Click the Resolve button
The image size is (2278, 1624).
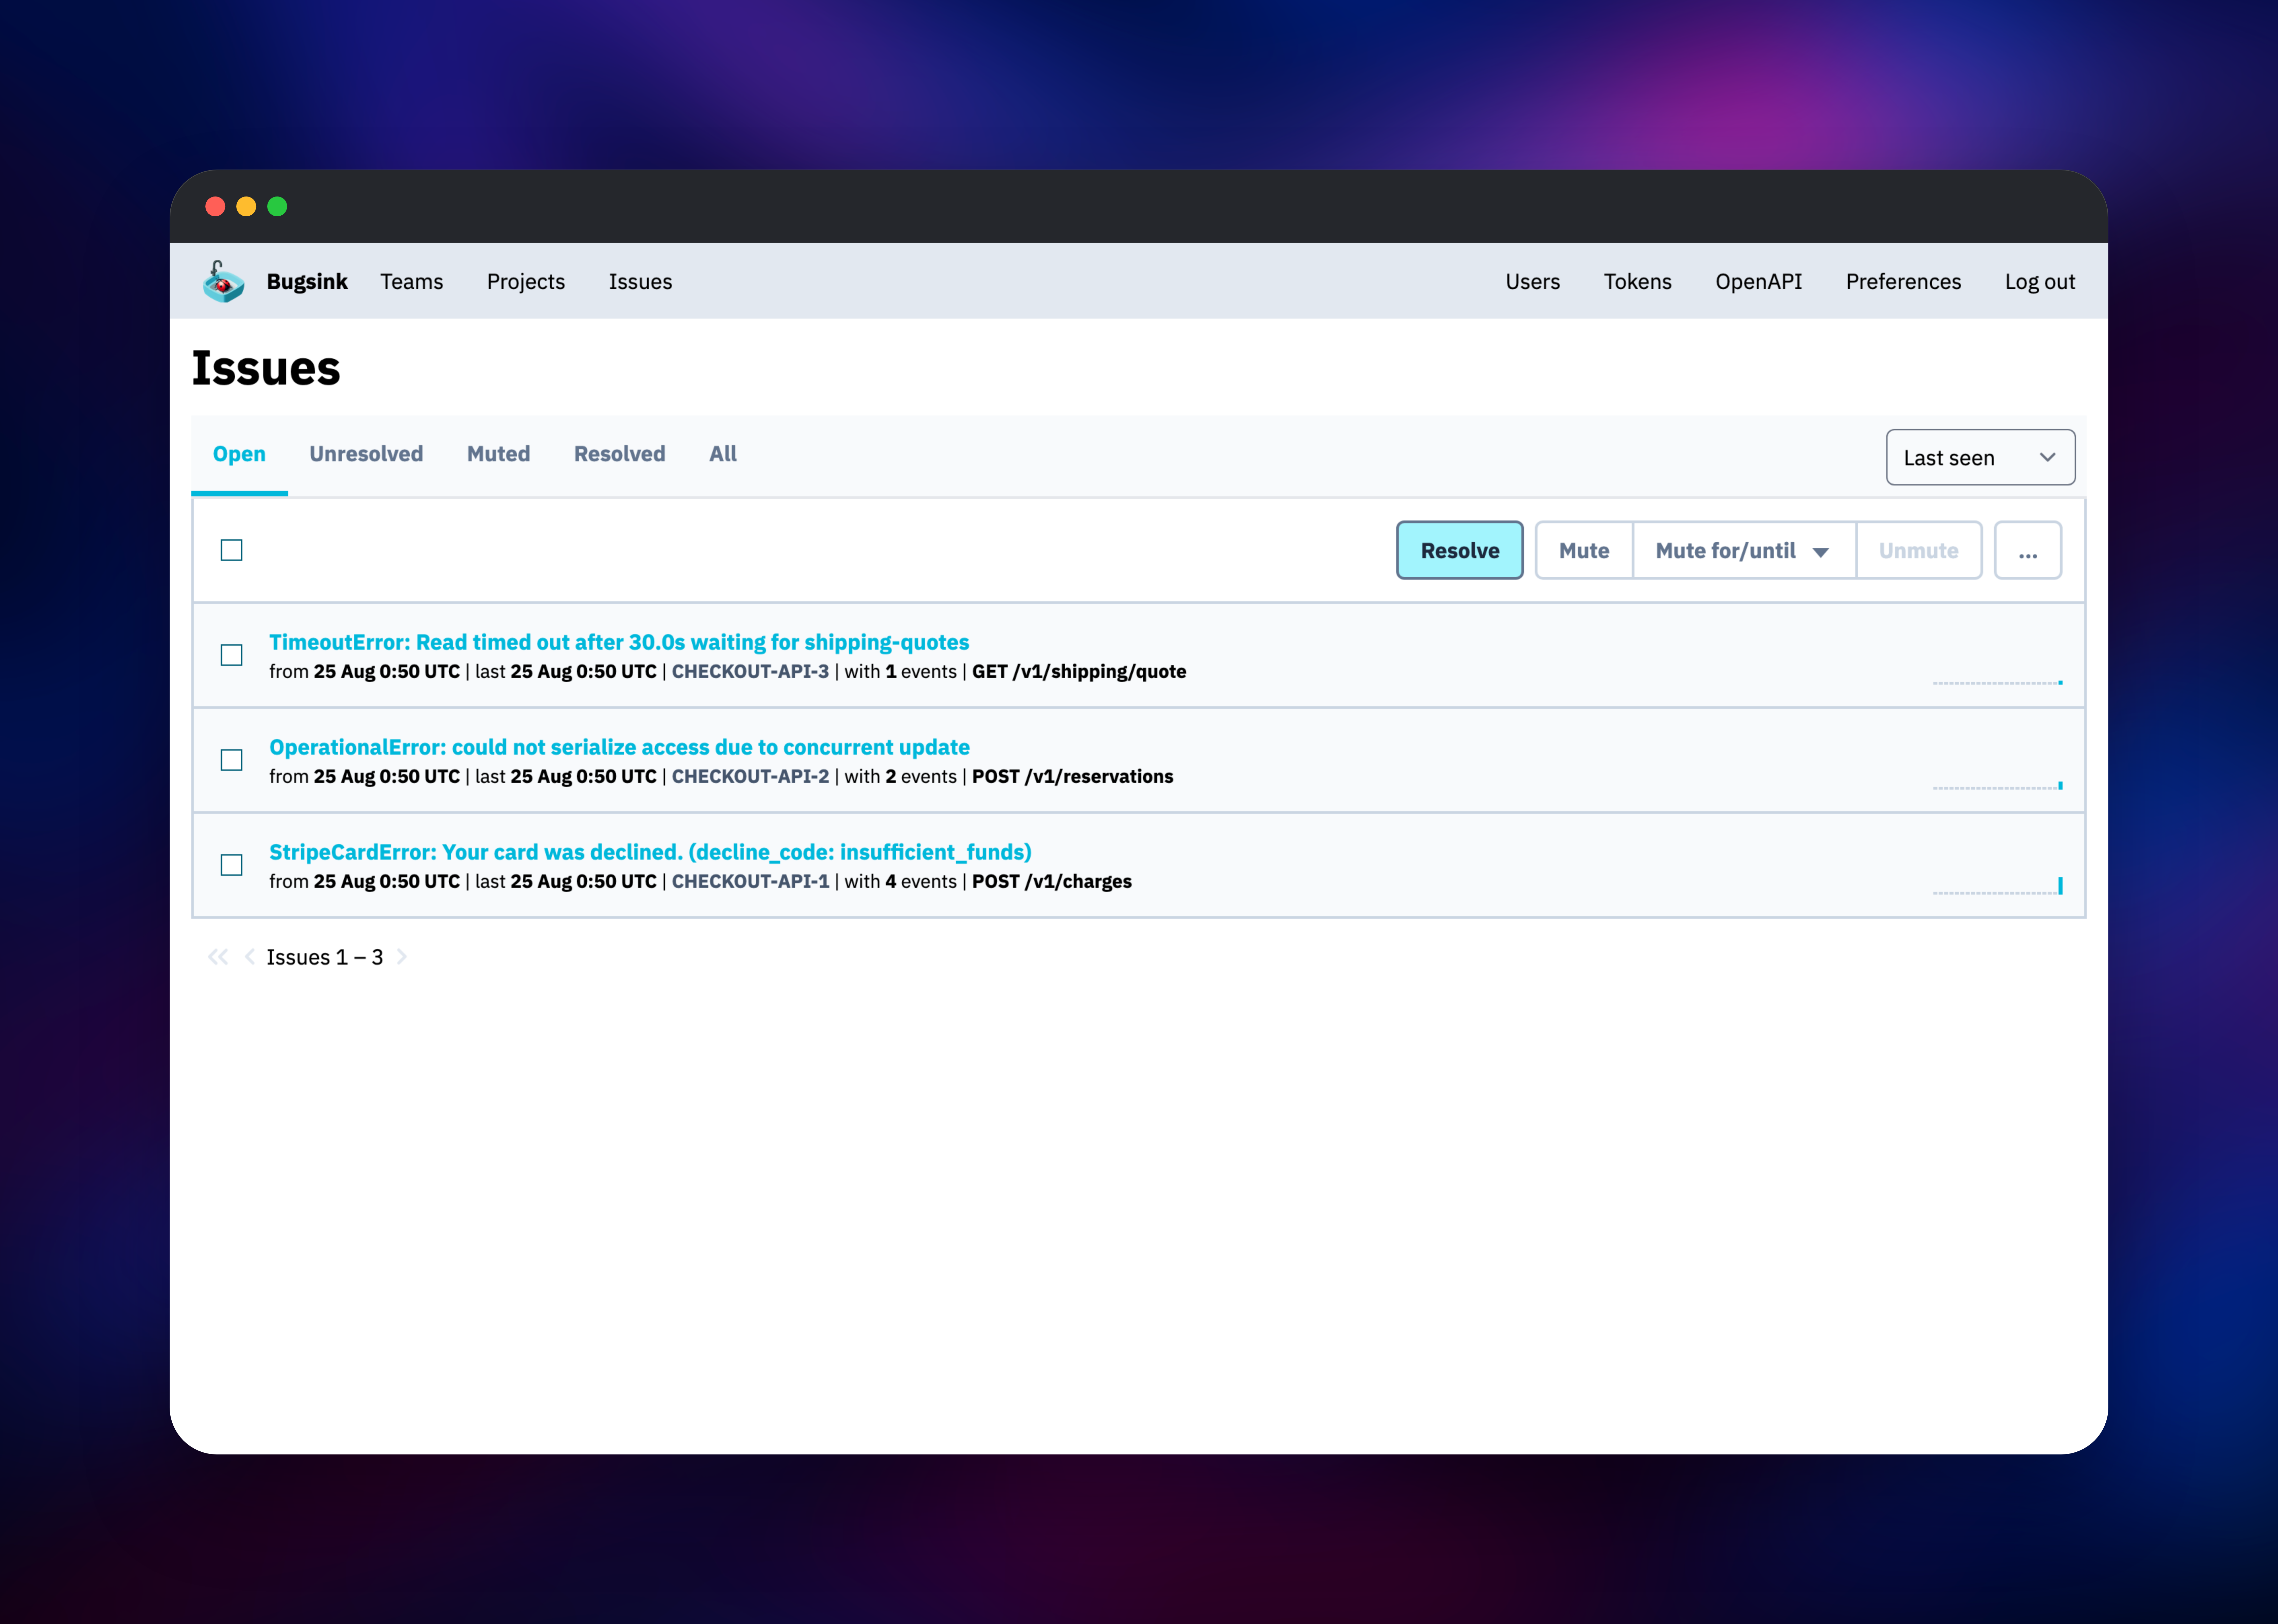(x=1460, y=550)
